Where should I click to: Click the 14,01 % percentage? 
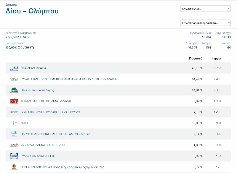[x=197, y=90]
